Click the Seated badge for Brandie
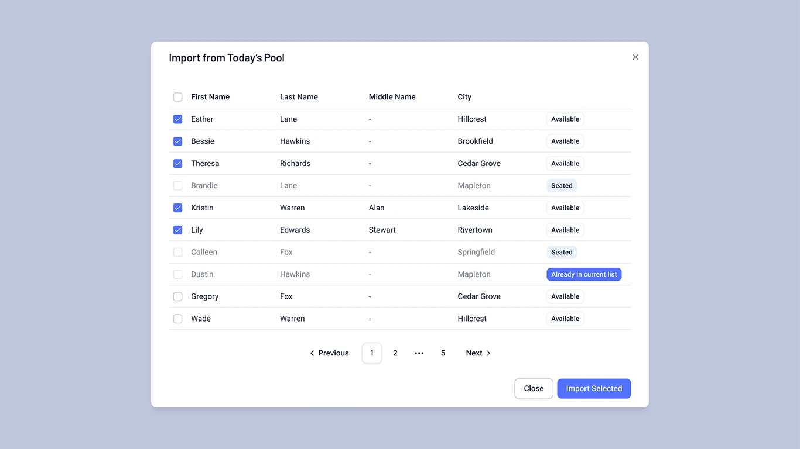The height and width of the screenshot is (449, 800). pos(562,186)
